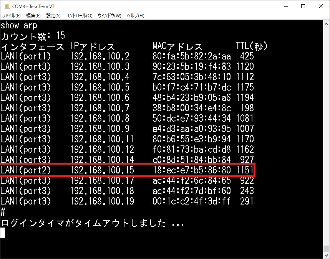The height and width of the screenshot is (259, 330).
Task: Click MAC address b0:f7:c4:71:b7:dc
Action: click(x=192, y=87)
